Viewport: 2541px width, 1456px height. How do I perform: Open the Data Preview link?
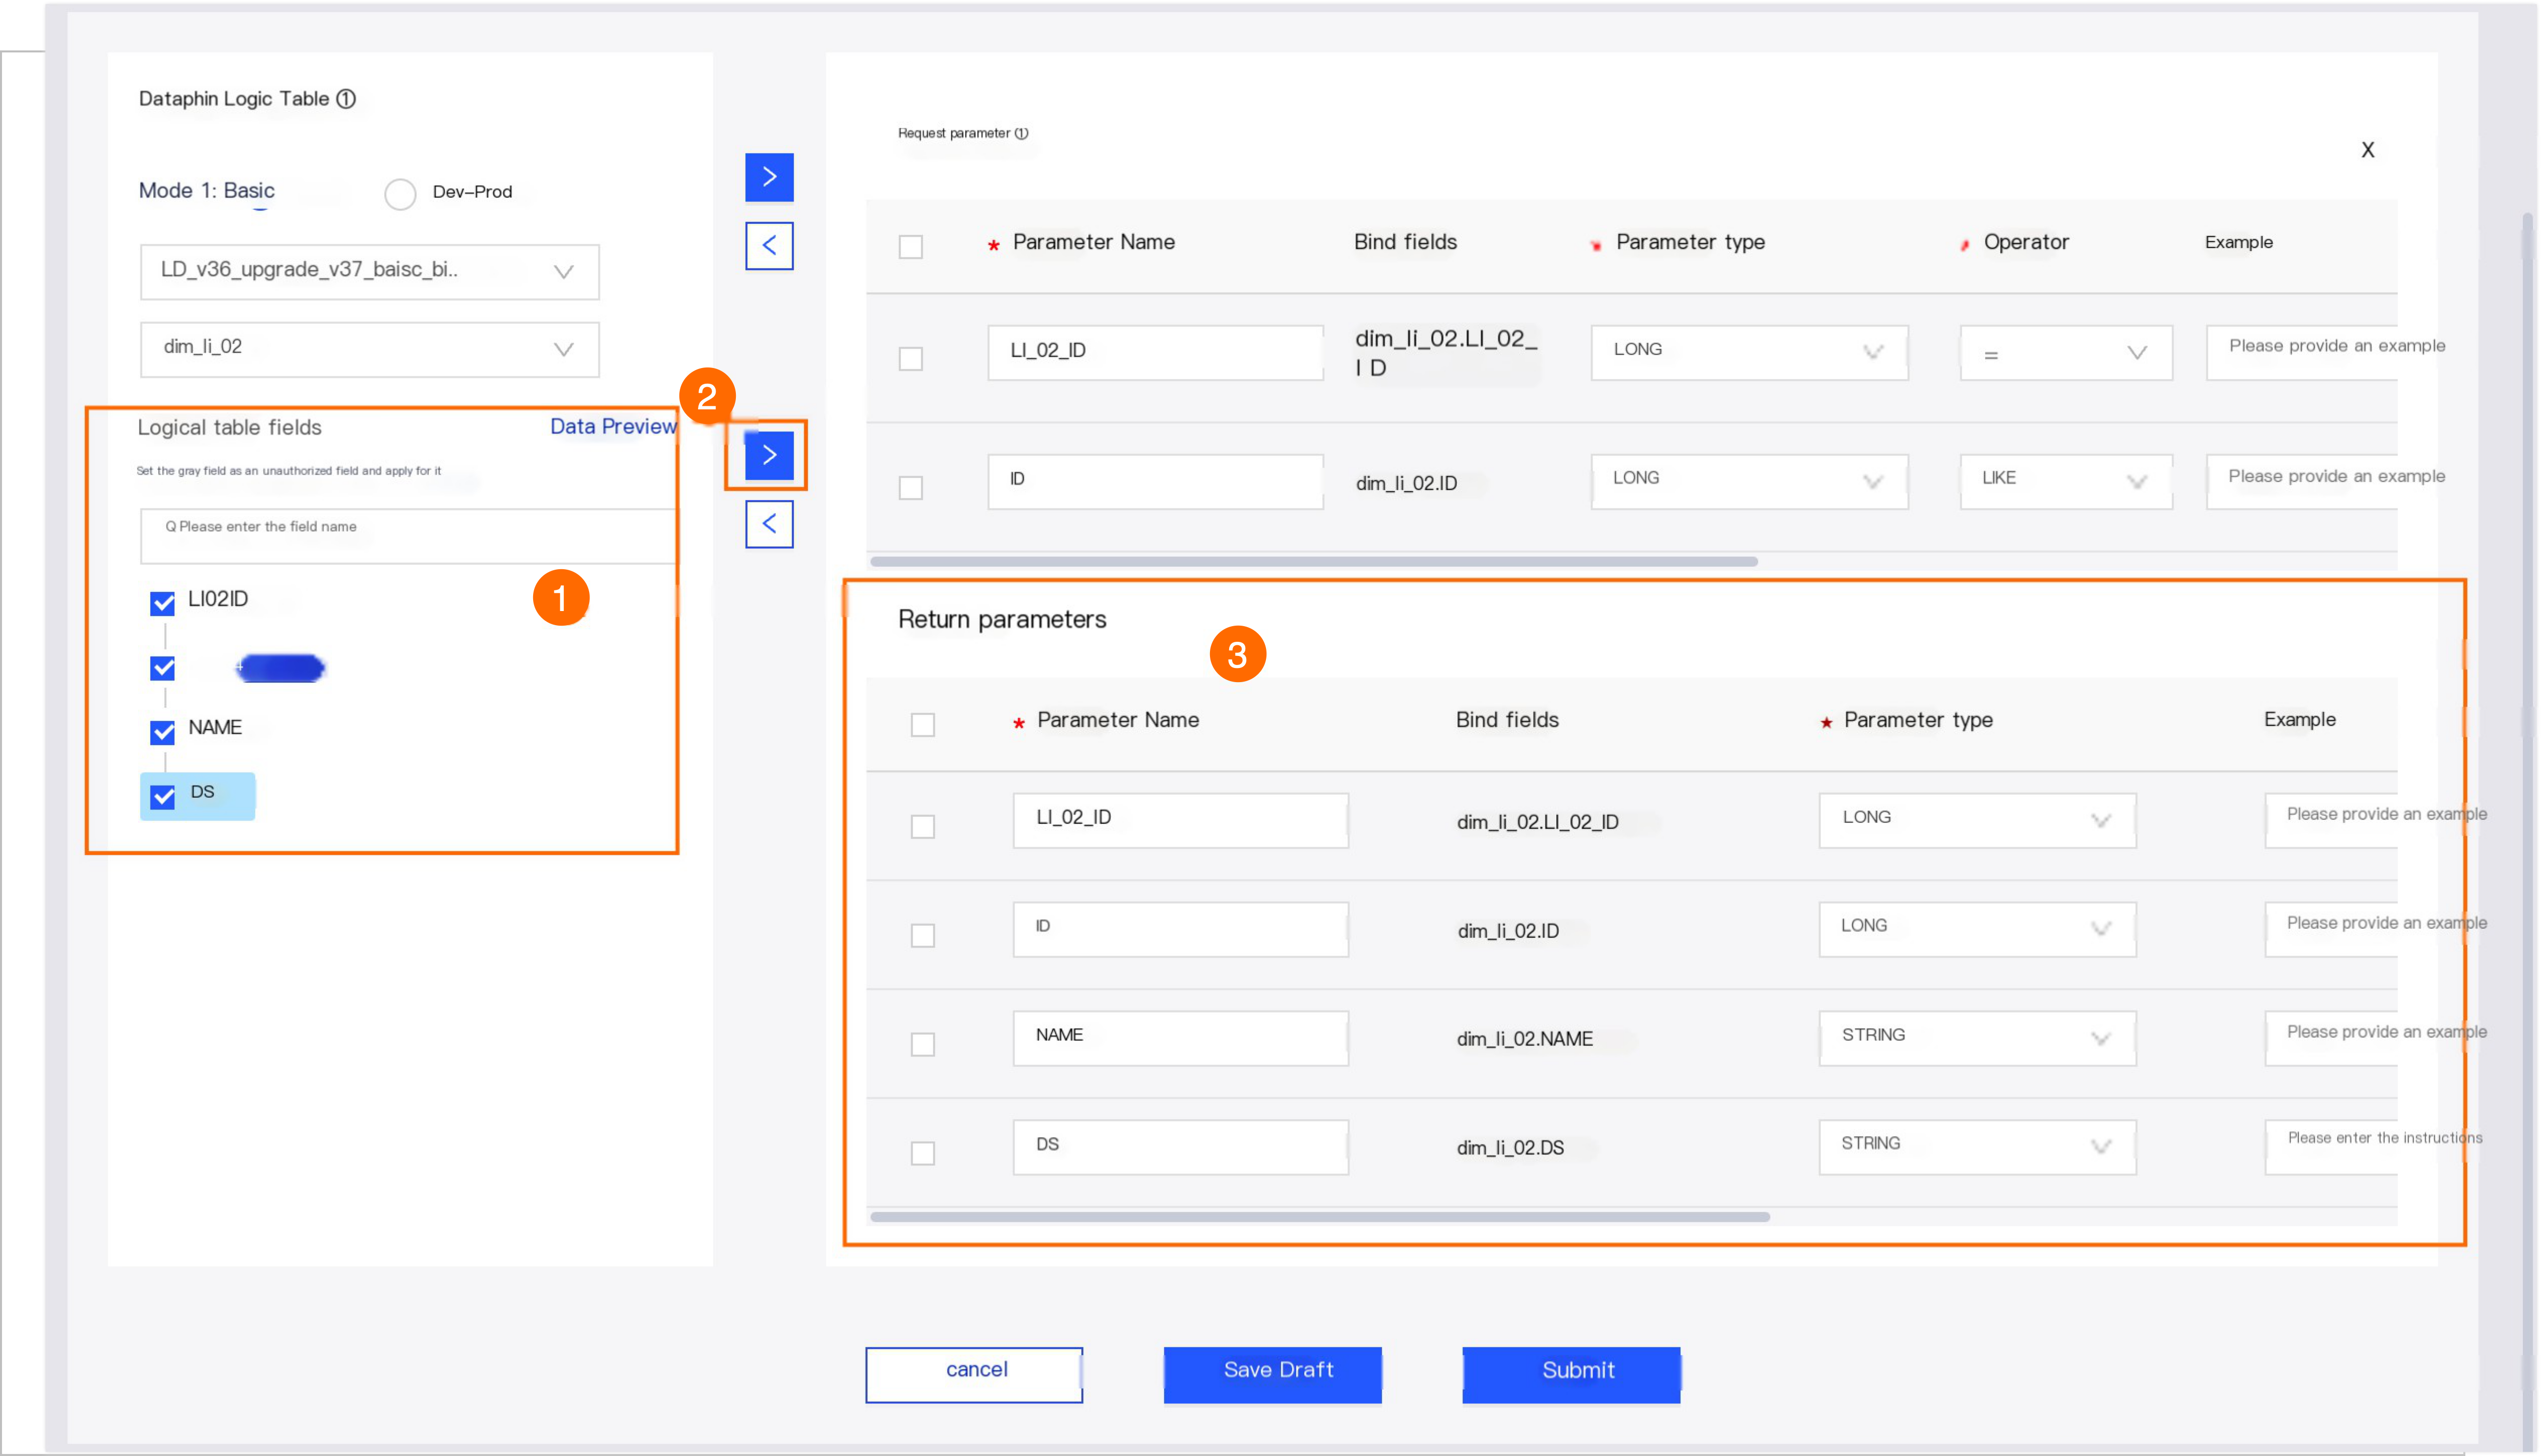612,427
